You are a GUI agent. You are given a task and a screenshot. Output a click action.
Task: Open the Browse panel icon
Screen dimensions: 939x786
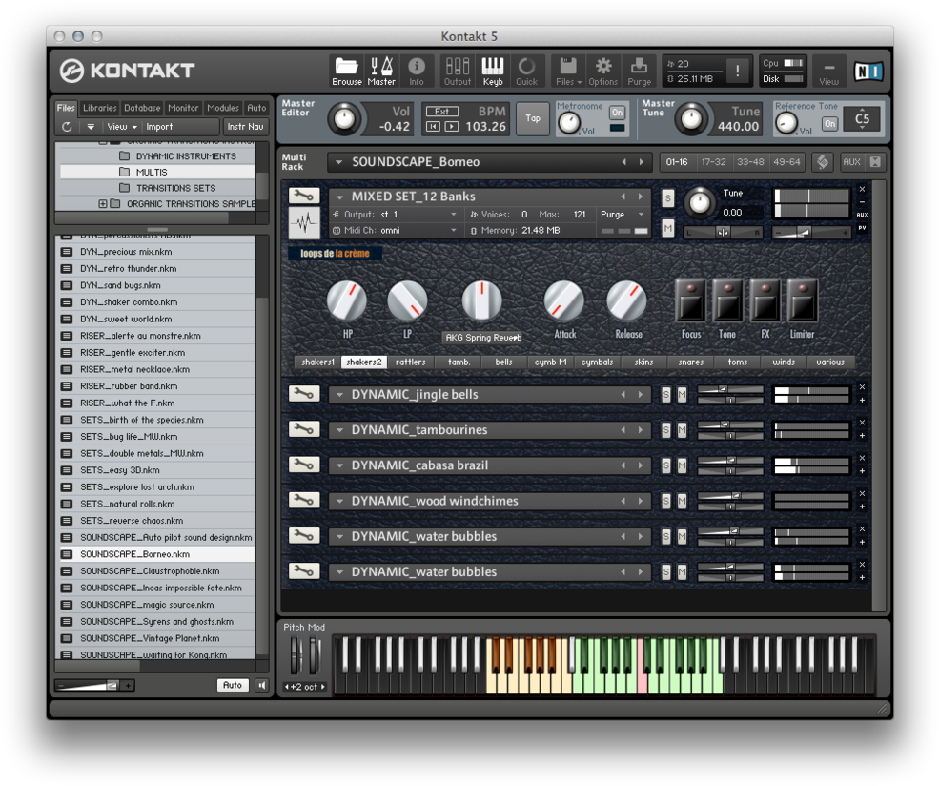(x=347, y=72)
